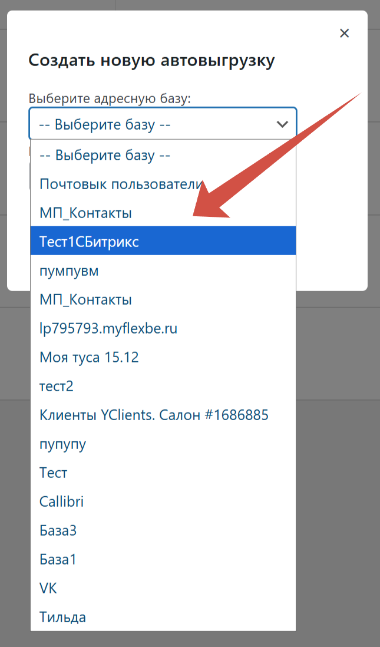Image resolution: width=380 pixels, height=647 pixels.
Task: Click the chevron arrow of the base dropdown
Action: (282, 124)
